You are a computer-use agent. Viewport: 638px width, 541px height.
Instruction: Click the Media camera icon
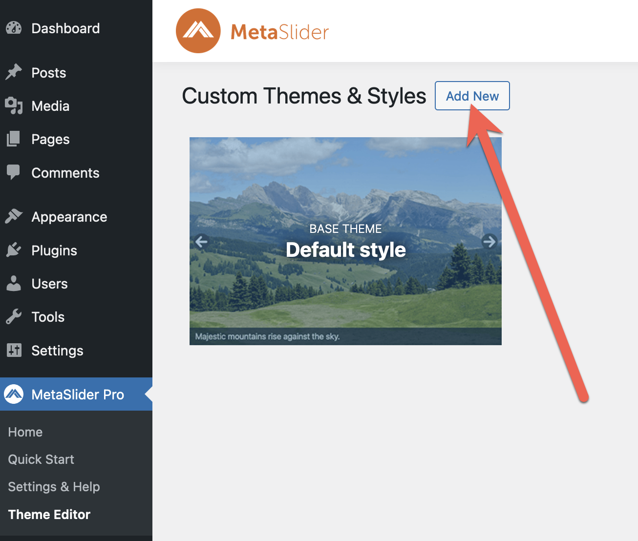(x=14, y=105)
